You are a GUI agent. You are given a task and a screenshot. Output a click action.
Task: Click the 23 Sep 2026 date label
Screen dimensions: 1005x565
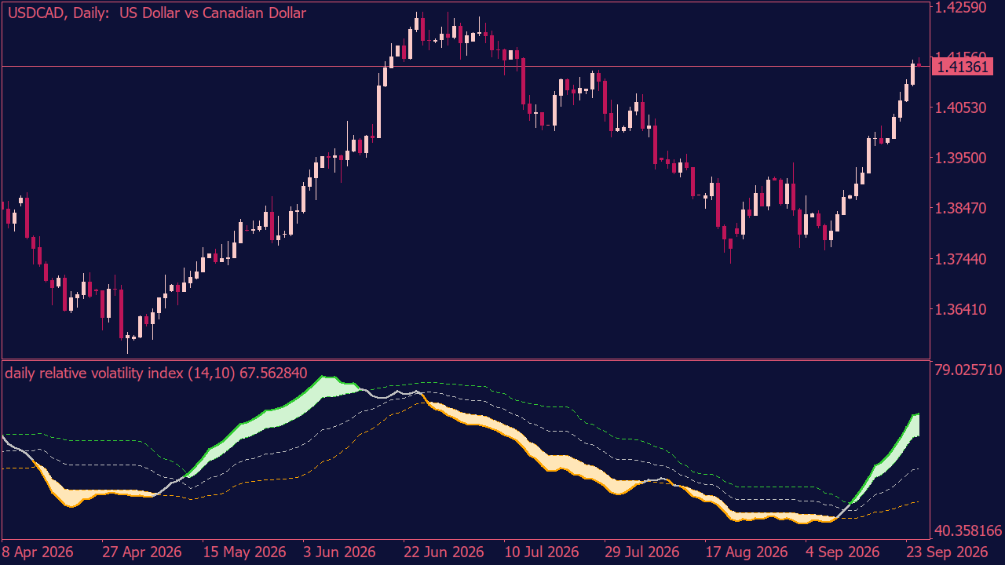coord(946,552)
